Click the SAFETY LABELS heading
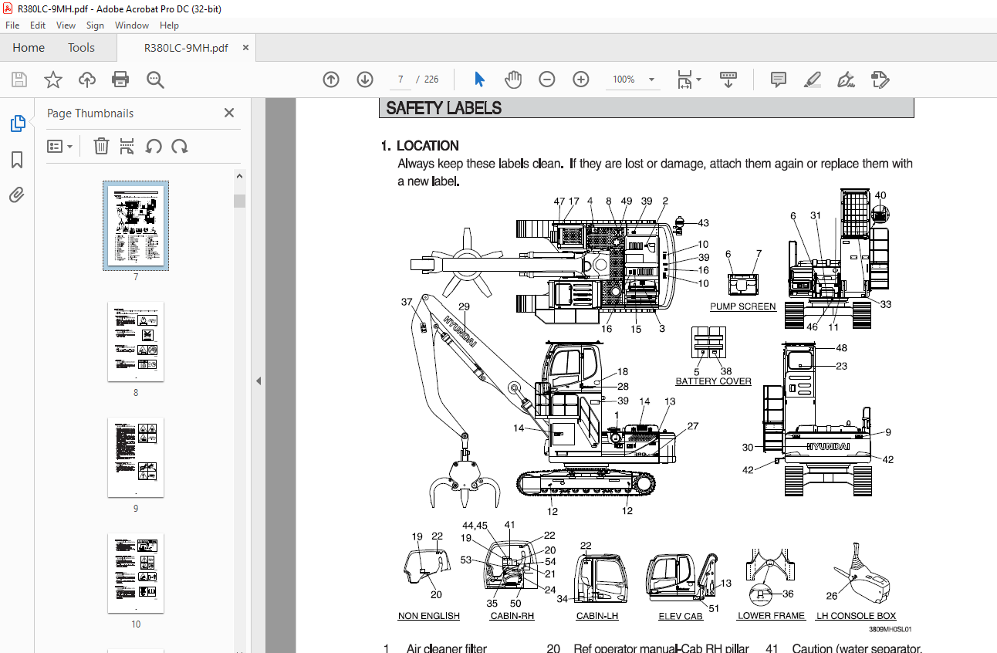997x653 pixels. point(444,108)
